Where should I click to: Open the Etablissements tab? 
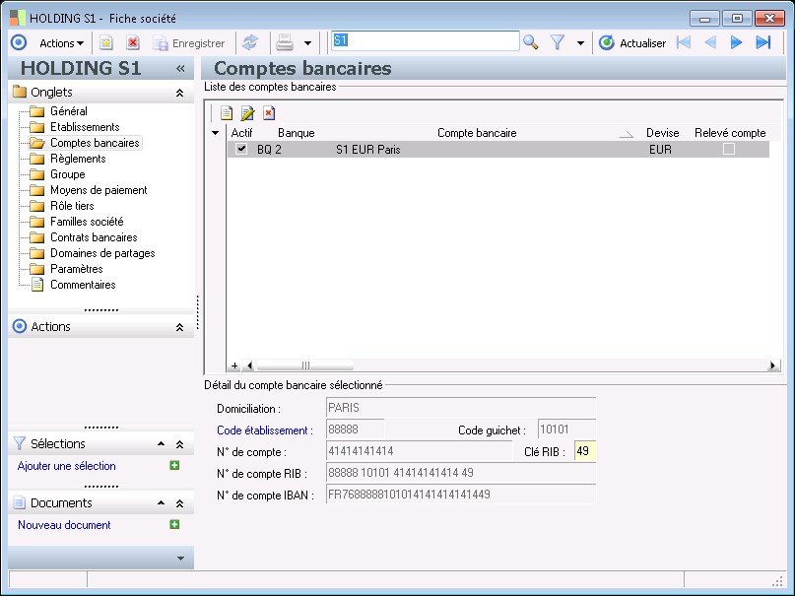85,127
